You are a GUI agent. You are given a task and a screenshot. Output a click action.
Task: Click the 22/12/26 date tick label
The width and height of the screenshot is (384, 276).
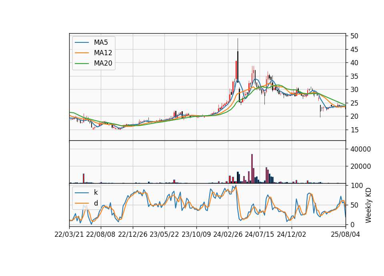coord(133,234)
